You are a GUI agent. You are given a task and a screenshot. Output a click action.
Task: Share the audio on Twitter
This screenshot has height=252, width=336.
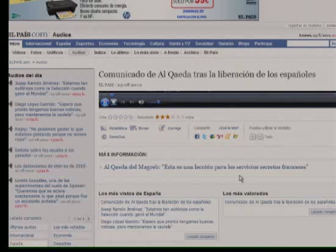205,136
